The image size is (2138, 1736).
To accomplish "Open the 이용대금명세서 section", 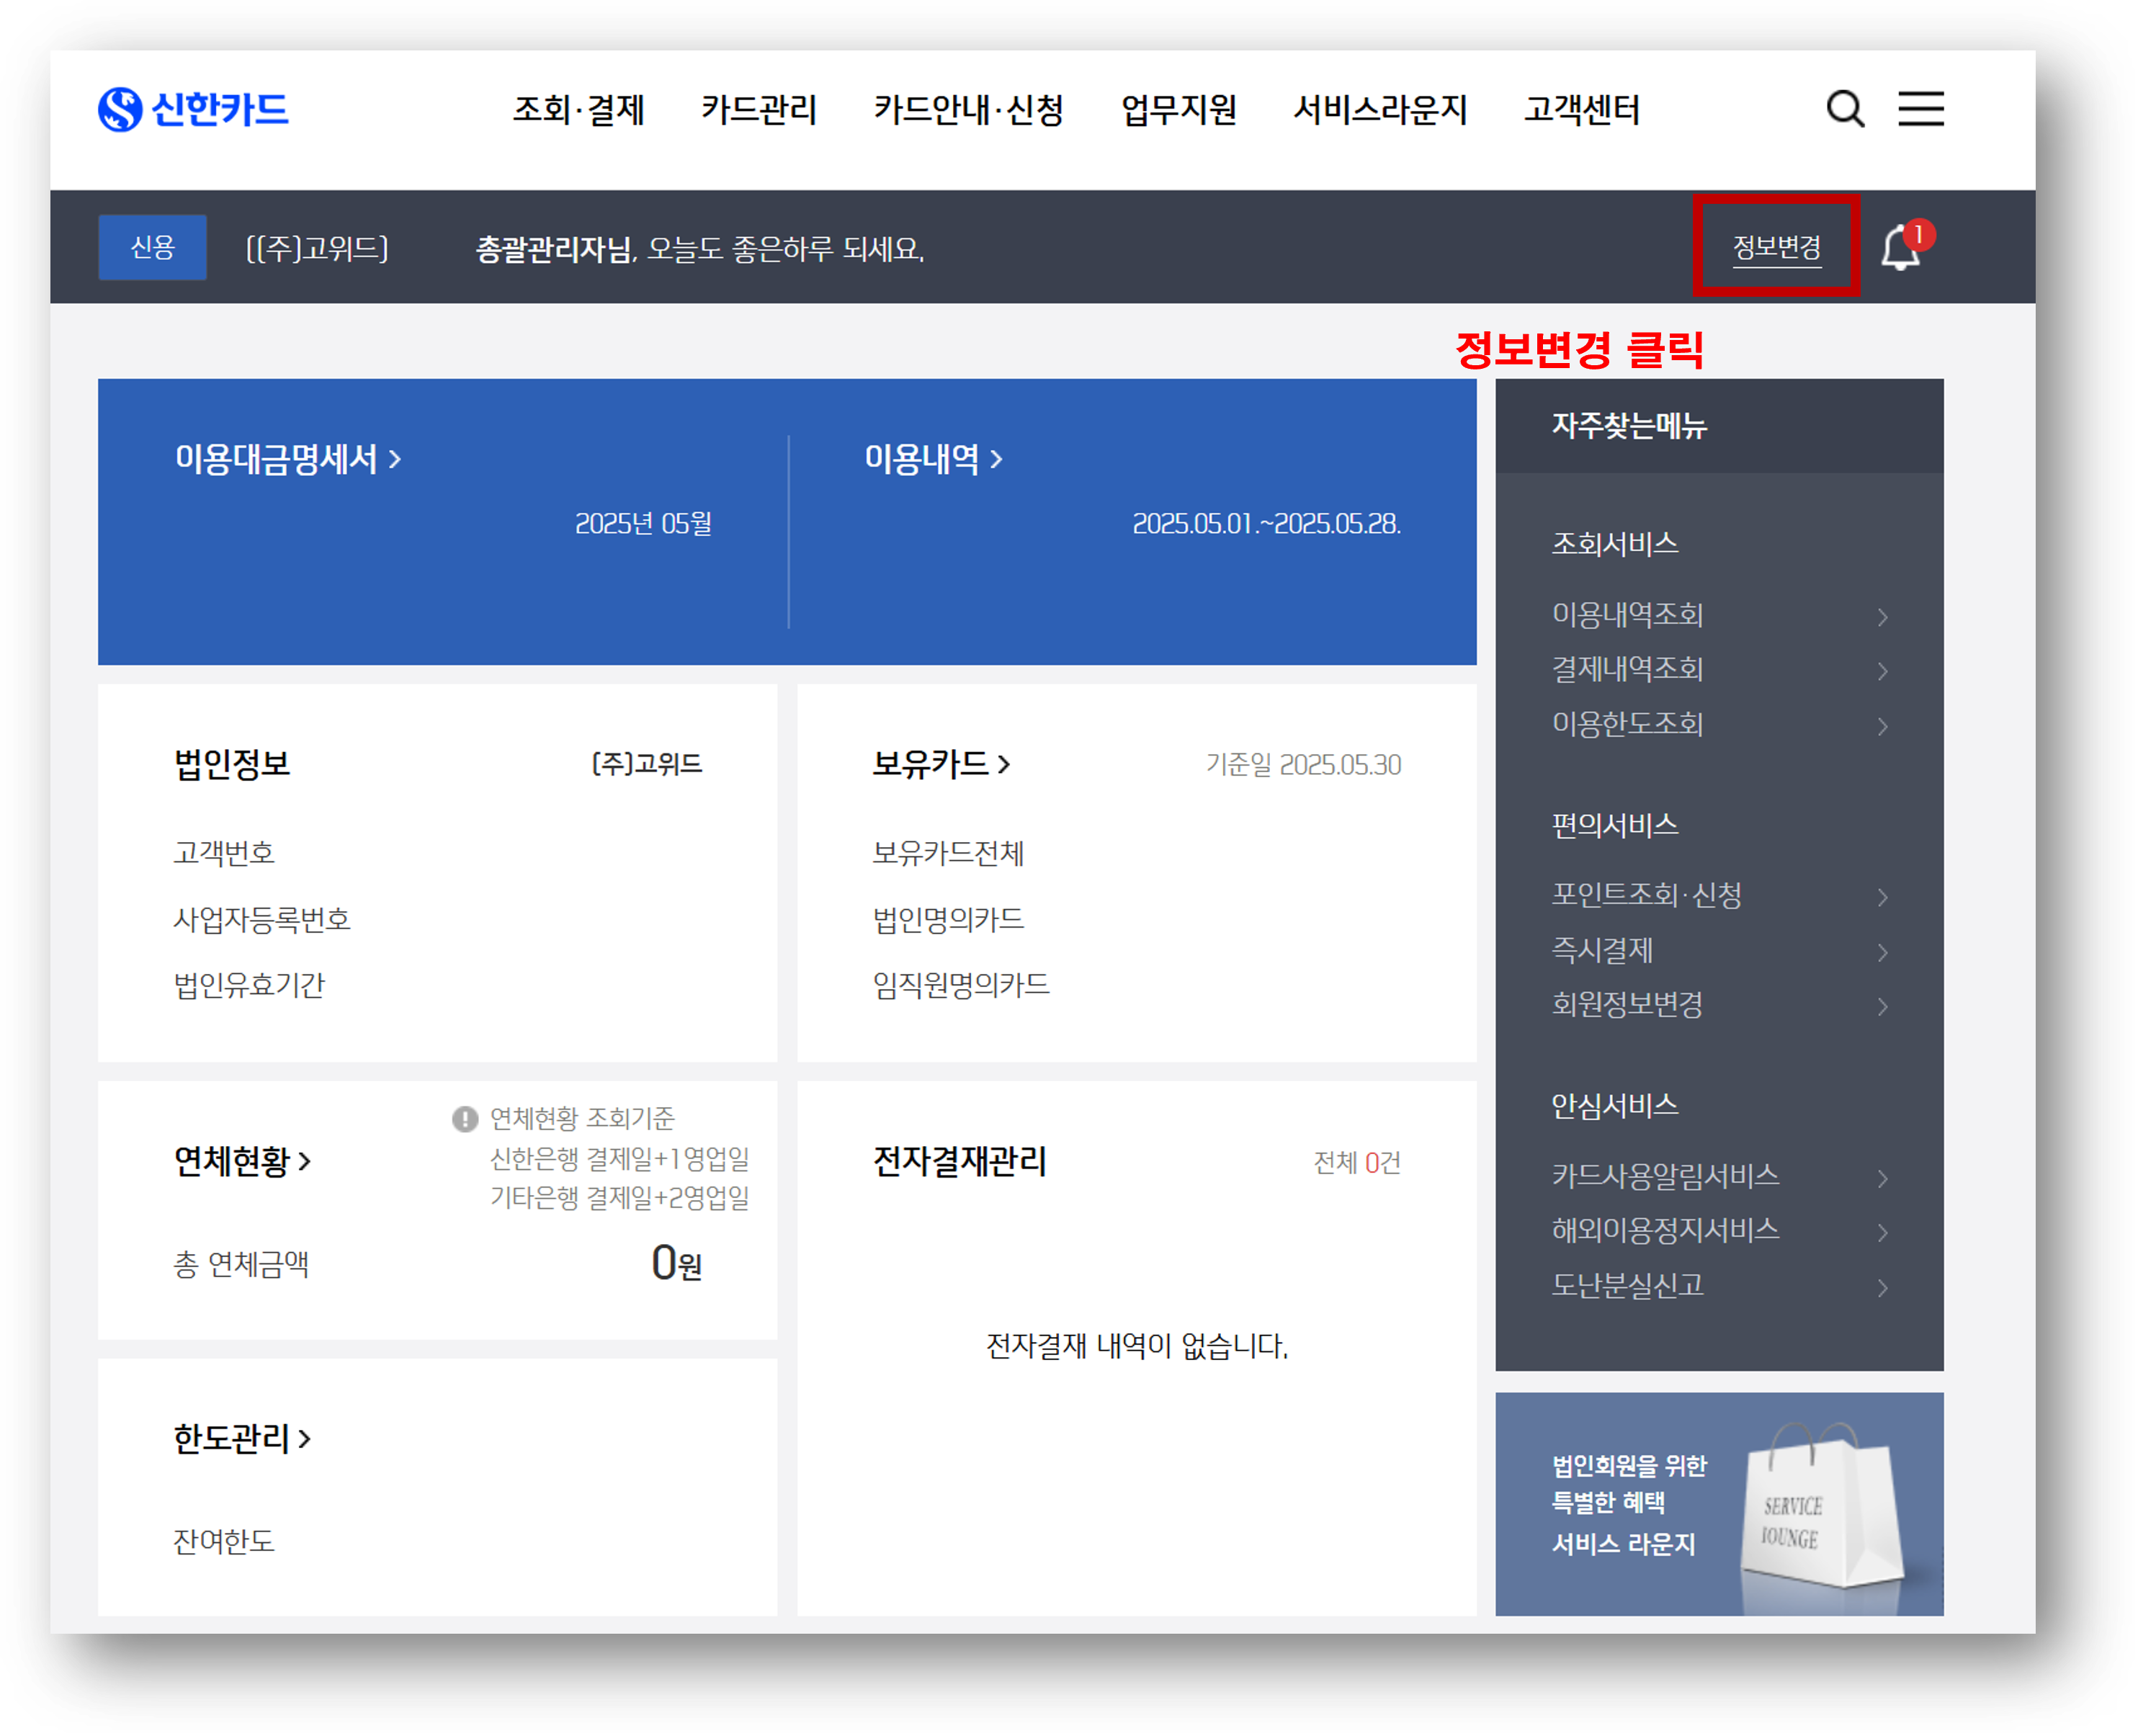I will [x=288, y=459].
